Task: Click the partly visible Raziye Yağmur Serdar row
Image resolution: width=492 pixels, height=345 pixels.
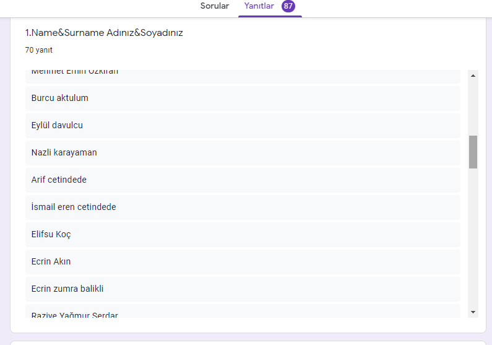Action: 243,313
